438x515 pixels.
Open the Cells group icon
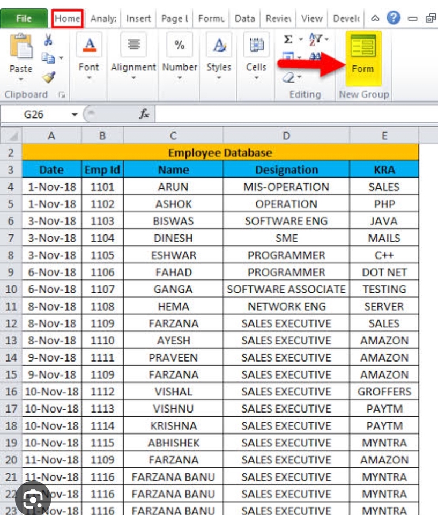coord(256,45)
